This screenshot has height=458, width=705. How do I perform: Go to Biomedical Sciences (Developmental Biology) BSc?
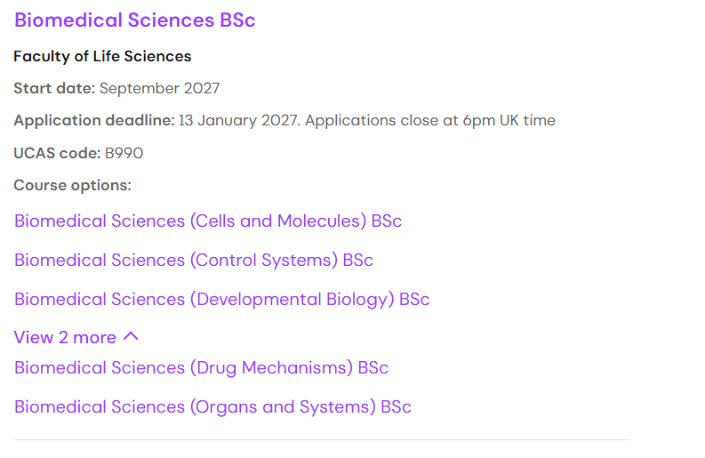(x=221, y=300)
